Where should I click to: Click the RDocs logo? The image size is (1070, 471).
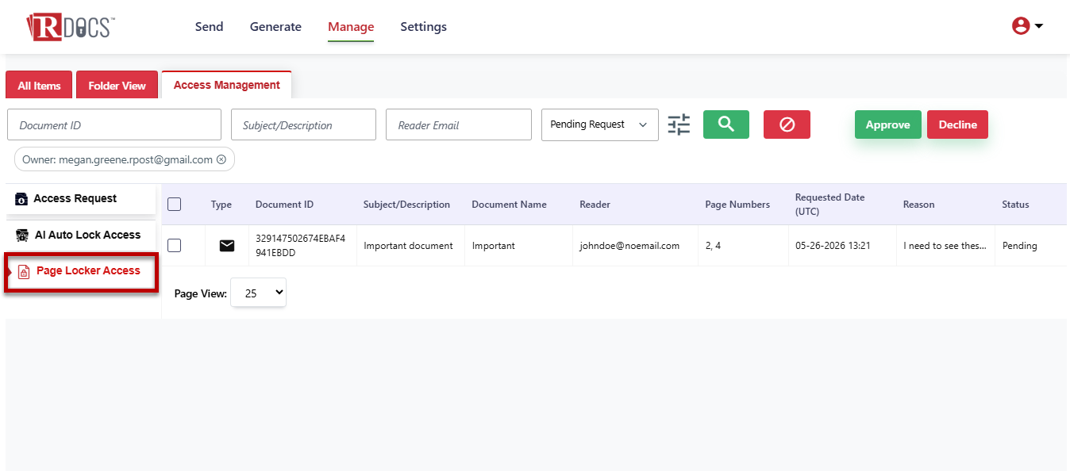[x=71, y=26]
